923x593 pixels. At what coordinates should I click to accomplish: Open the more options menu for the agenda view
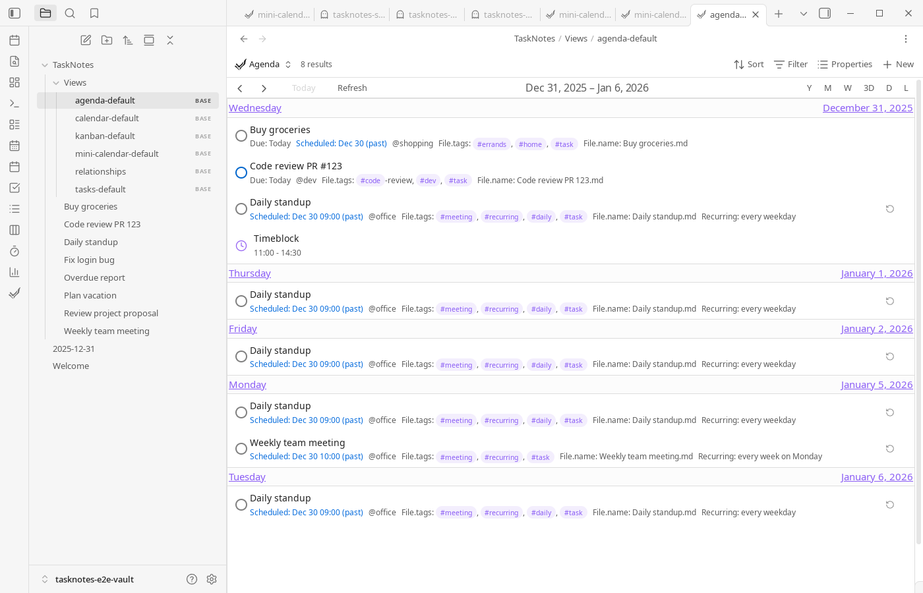pyautogui.click(x=906, y=39)
